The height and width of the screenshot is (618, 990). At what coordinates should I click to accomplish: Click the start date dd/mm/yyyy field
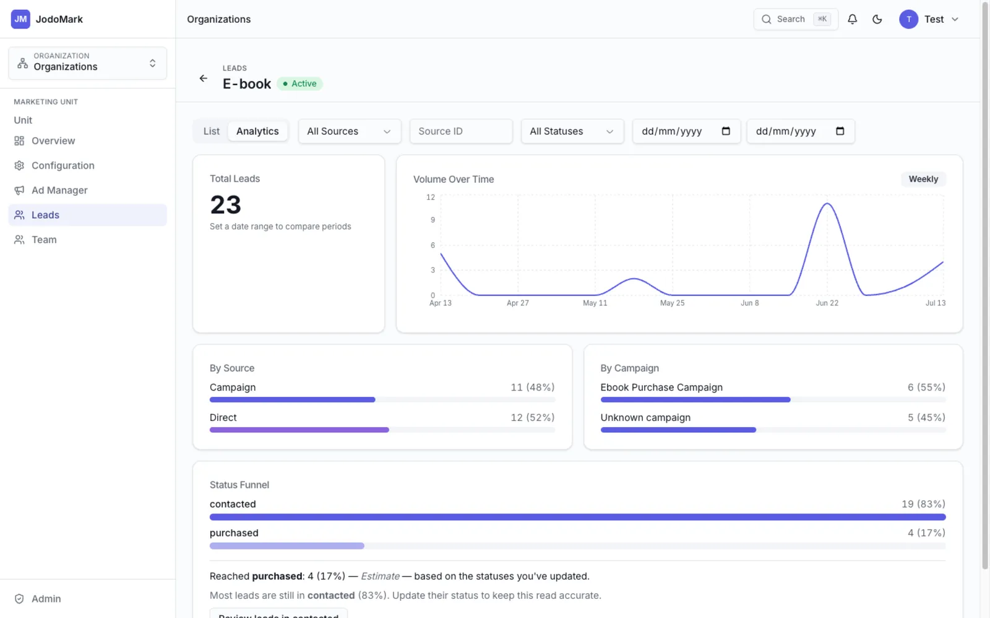point(686,131)
